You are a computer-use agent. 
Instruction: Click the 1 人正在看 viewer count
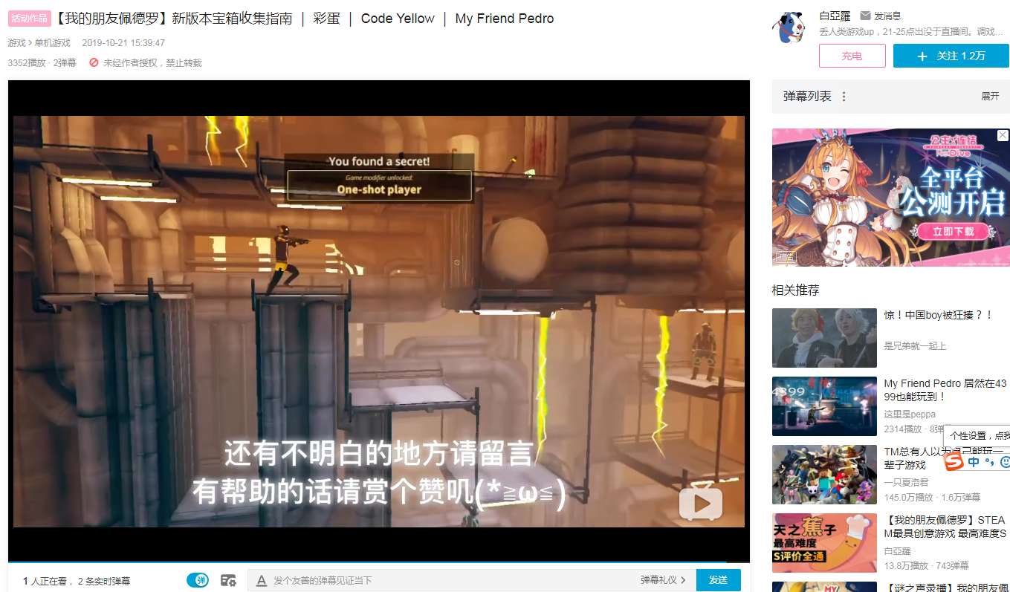pyautogui.click(x=45, y=581)
